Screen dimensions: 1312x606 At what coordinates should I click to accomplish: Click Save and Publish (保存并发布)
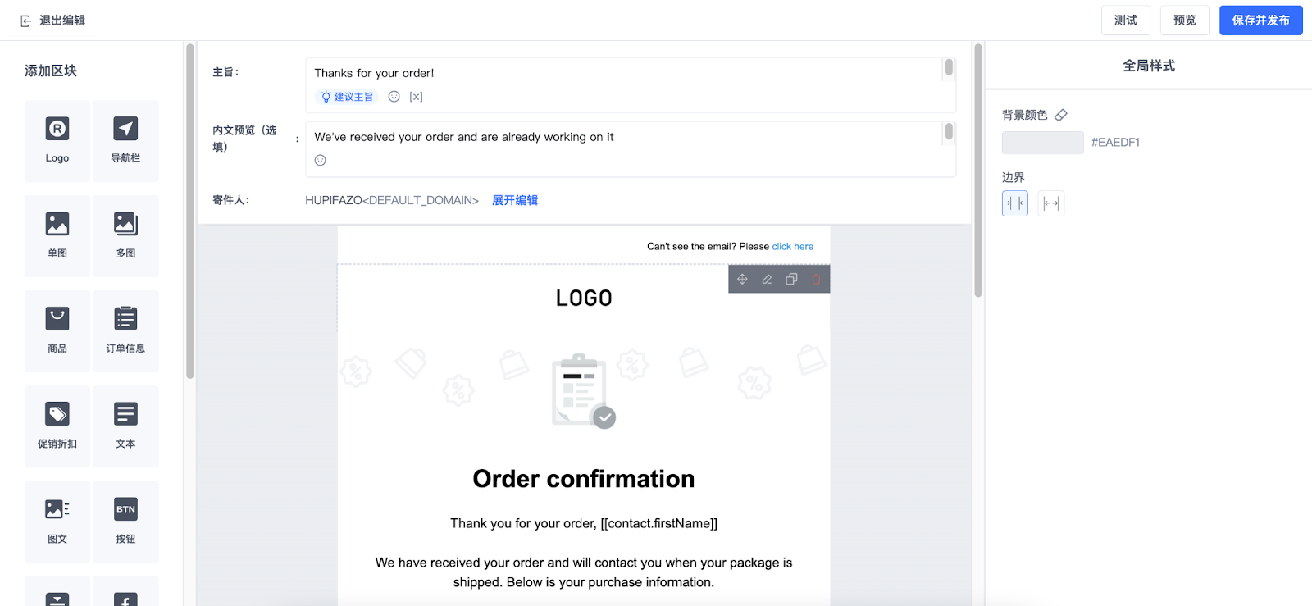(1260, 21)
